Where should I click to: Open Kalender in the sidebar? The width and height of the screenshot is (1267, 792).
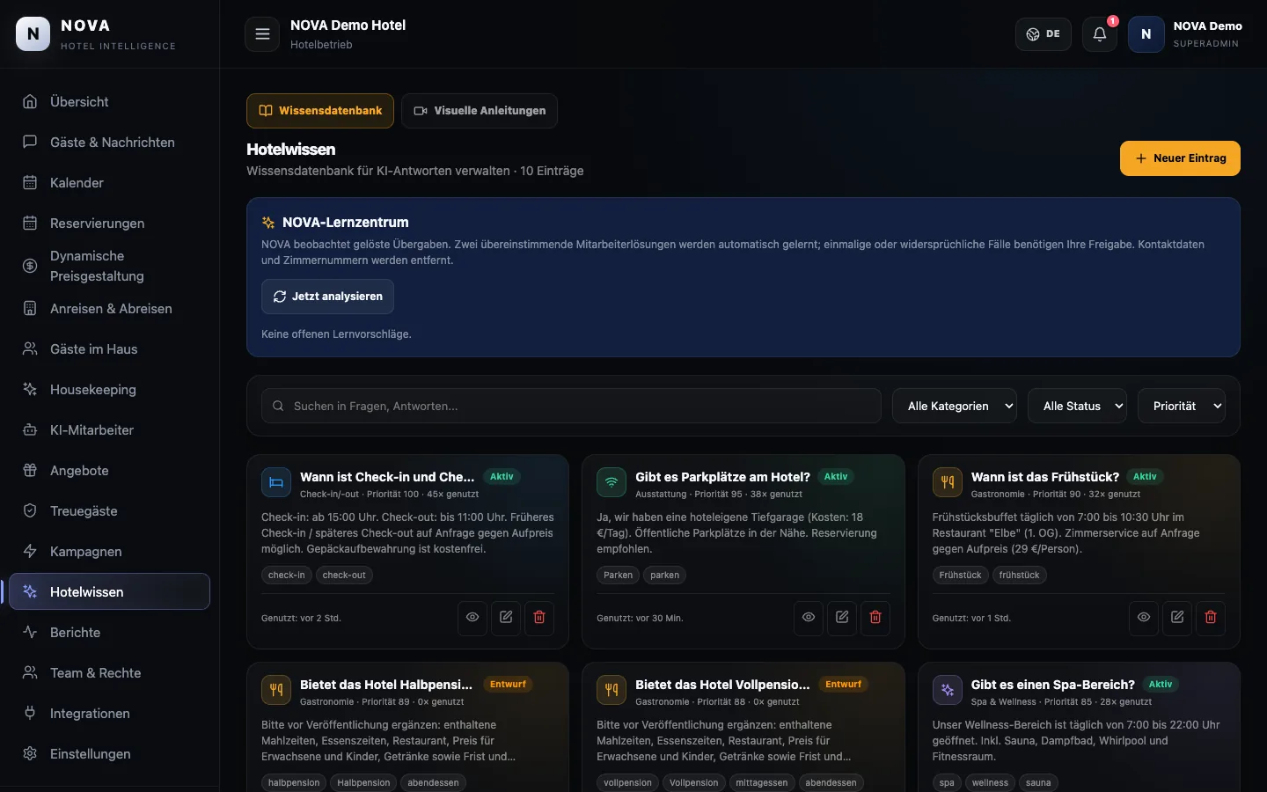[x=109, y=182]
